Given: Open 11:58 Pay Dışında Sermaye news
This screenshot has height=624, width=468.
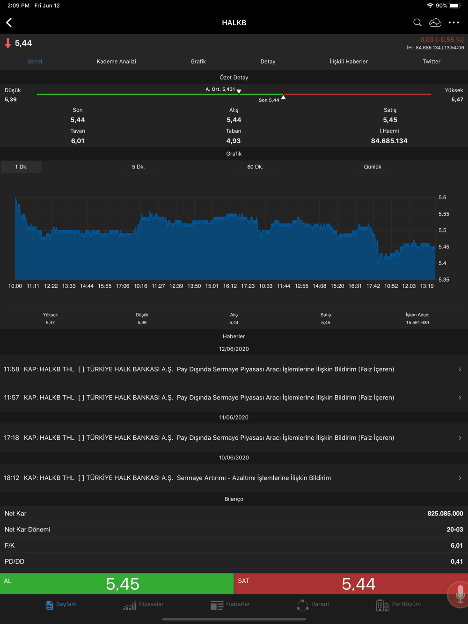Looking at the screenshot, I should (234, 369).
